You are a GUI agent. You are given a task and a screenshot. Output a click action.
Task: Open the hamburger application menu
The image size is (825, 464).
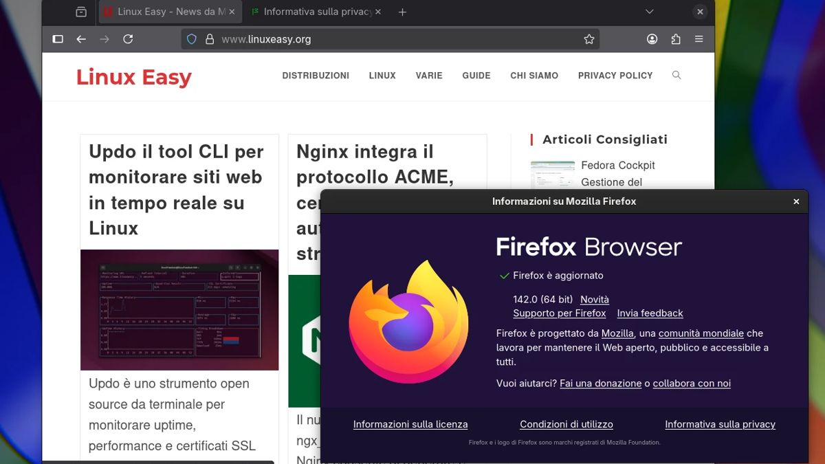[698, 39]
